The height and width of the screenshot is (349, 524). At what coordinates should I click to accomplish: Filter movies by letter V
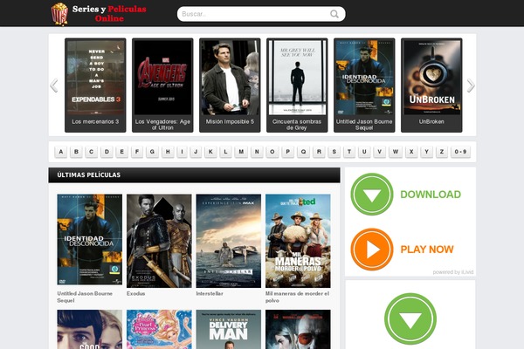pyautogui.click(x=379, y=152)
